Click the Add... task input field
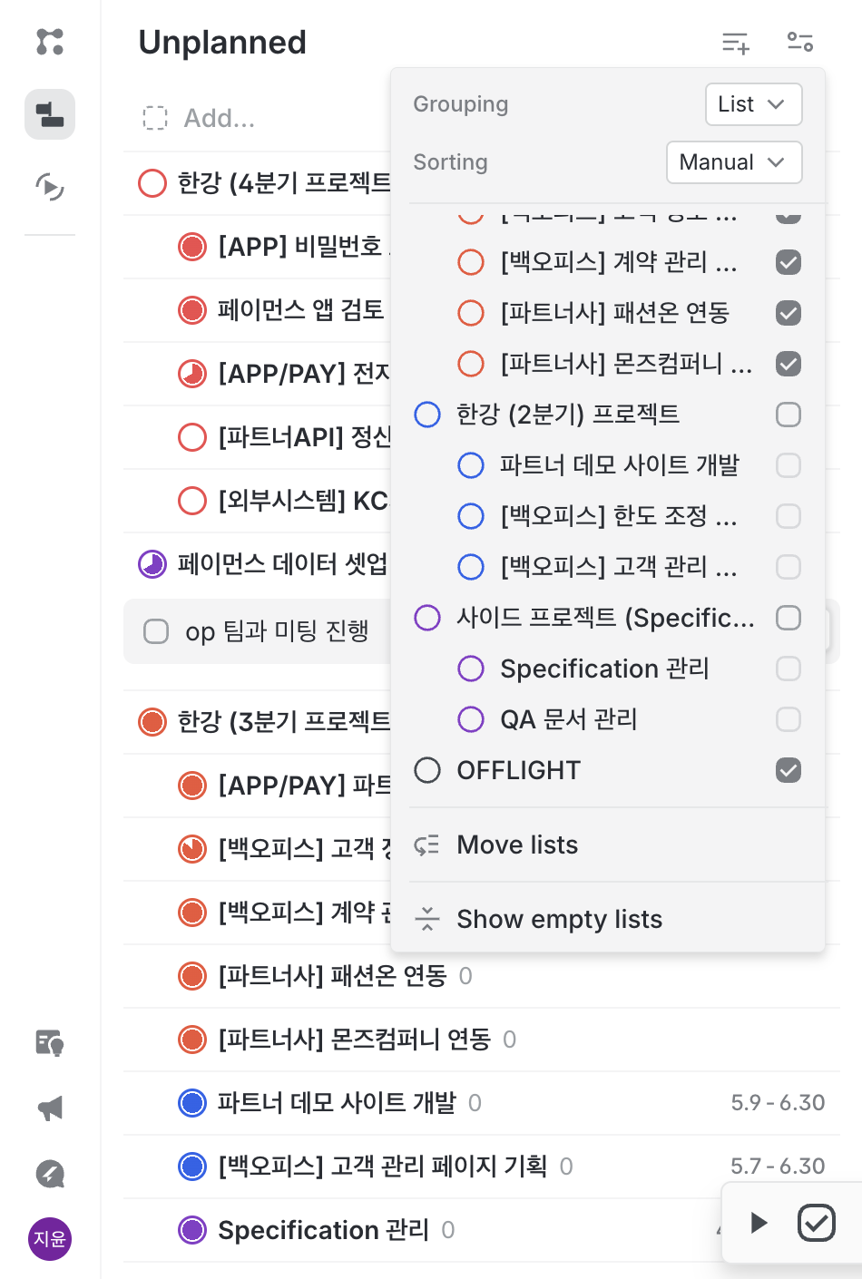 pos(220,118)
